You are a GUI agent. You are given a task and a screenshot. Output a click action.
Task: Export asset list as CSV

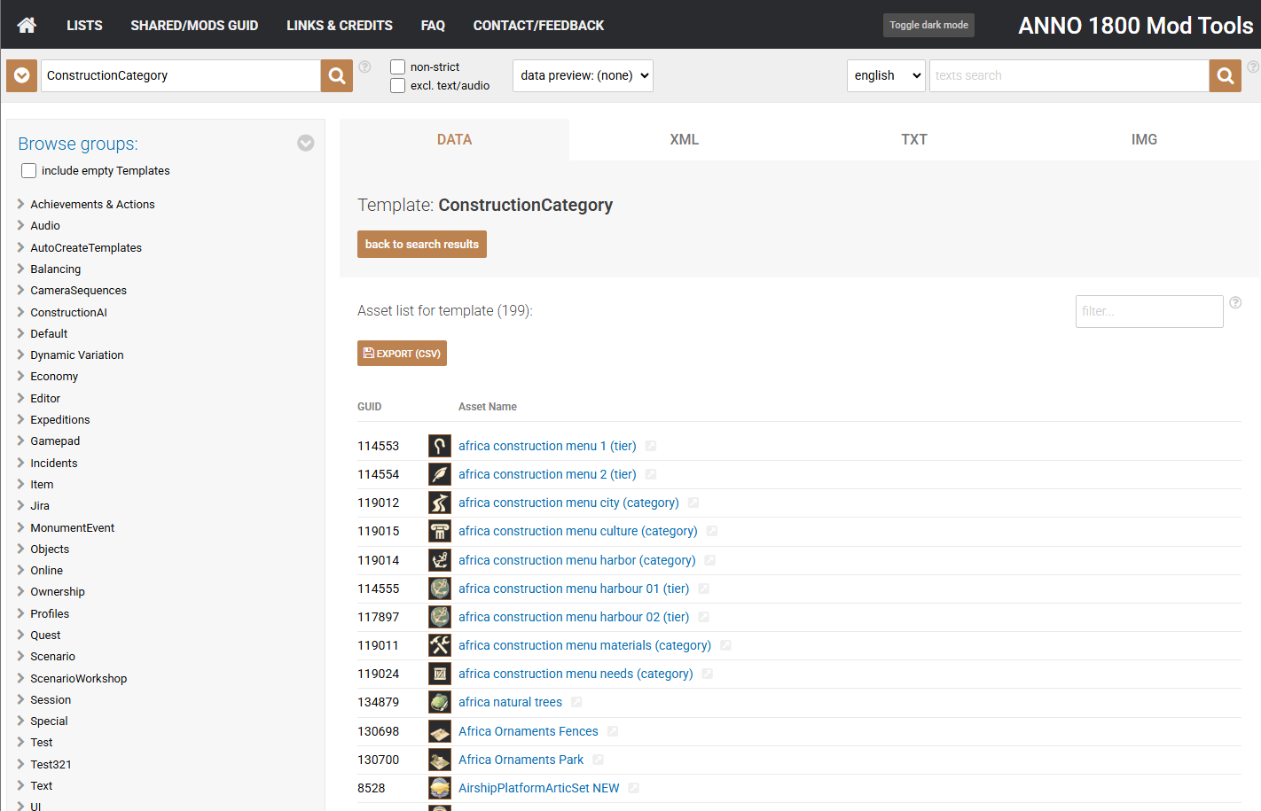tap(402, 354)
